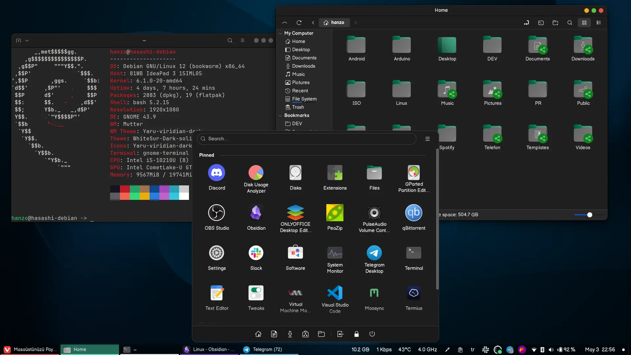The height and width of the screenshot is (355, 631).
Task: Open Disk Usage Analyzer from pinned apps
Action: (x=256, y=179)
